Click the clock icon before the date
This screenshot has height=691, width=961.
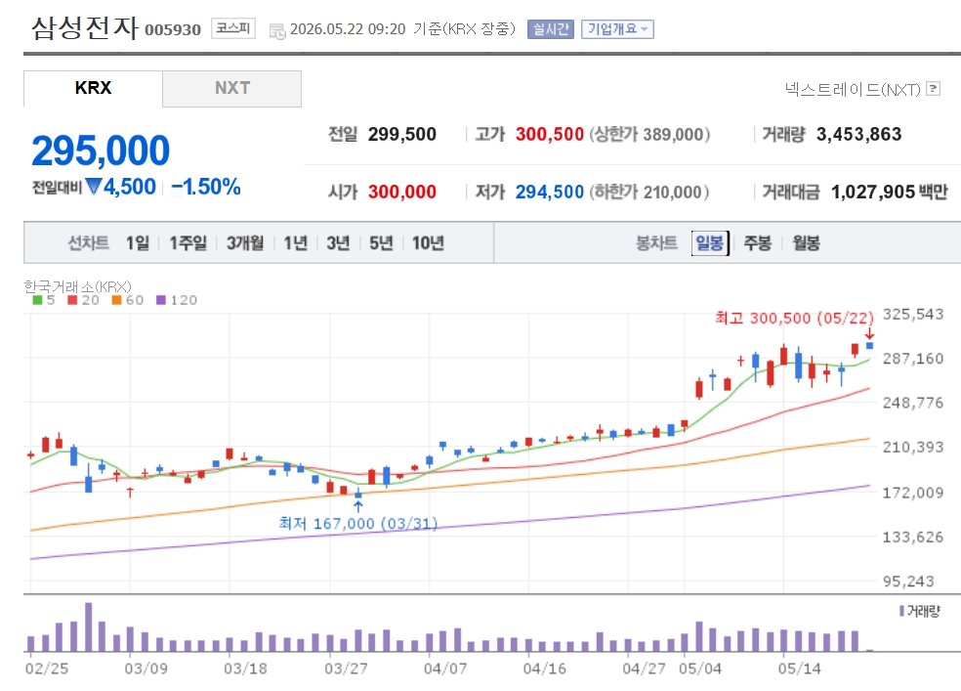tap(277, 30)
